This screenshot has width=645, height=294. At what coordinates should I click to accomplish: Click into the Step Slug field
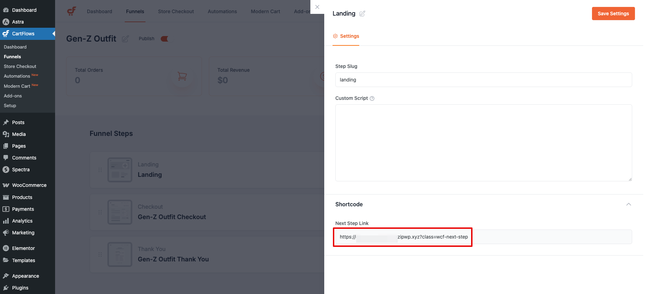tap(484, 80)
